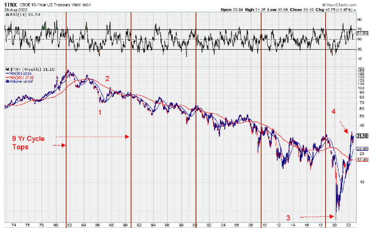This screenshot has width=377, height=228.
Task: Click the 86 year label on the time axis
Action: coord(97,225)
